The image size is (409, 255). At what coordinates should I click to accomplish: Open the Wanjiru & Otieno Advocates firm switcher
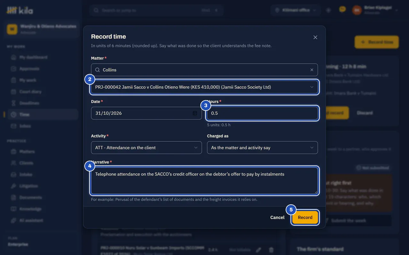tap(42, 29)
